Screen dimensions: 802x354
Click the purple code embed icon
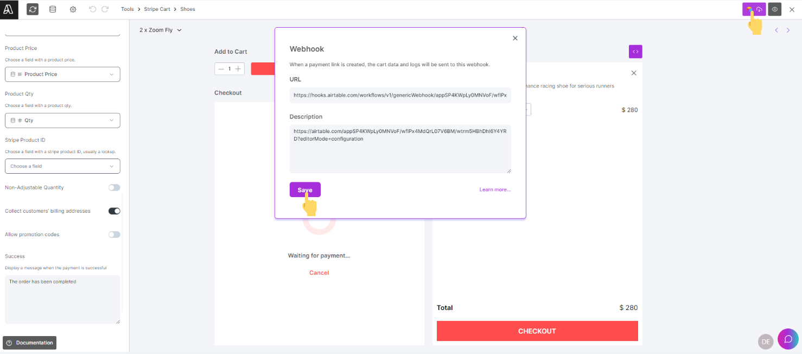click(635, 52)
